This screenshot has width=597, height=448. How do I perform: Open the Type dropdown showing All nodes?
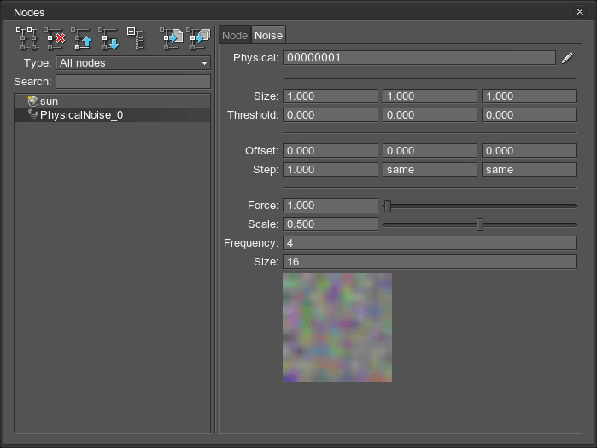pyautogui.click(x=132, y=63)
